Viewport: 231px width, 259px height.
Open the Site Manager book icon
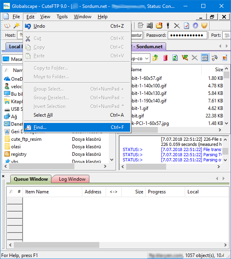[x=7, y=26]
